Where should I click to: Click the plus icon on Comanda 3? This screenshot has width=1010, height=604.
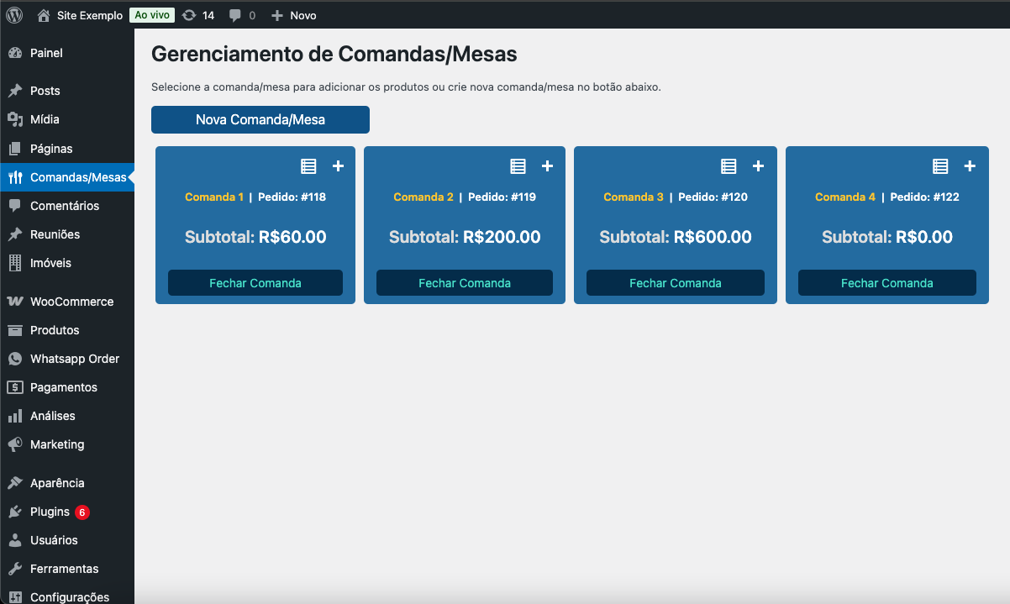[x=758, y=166]
